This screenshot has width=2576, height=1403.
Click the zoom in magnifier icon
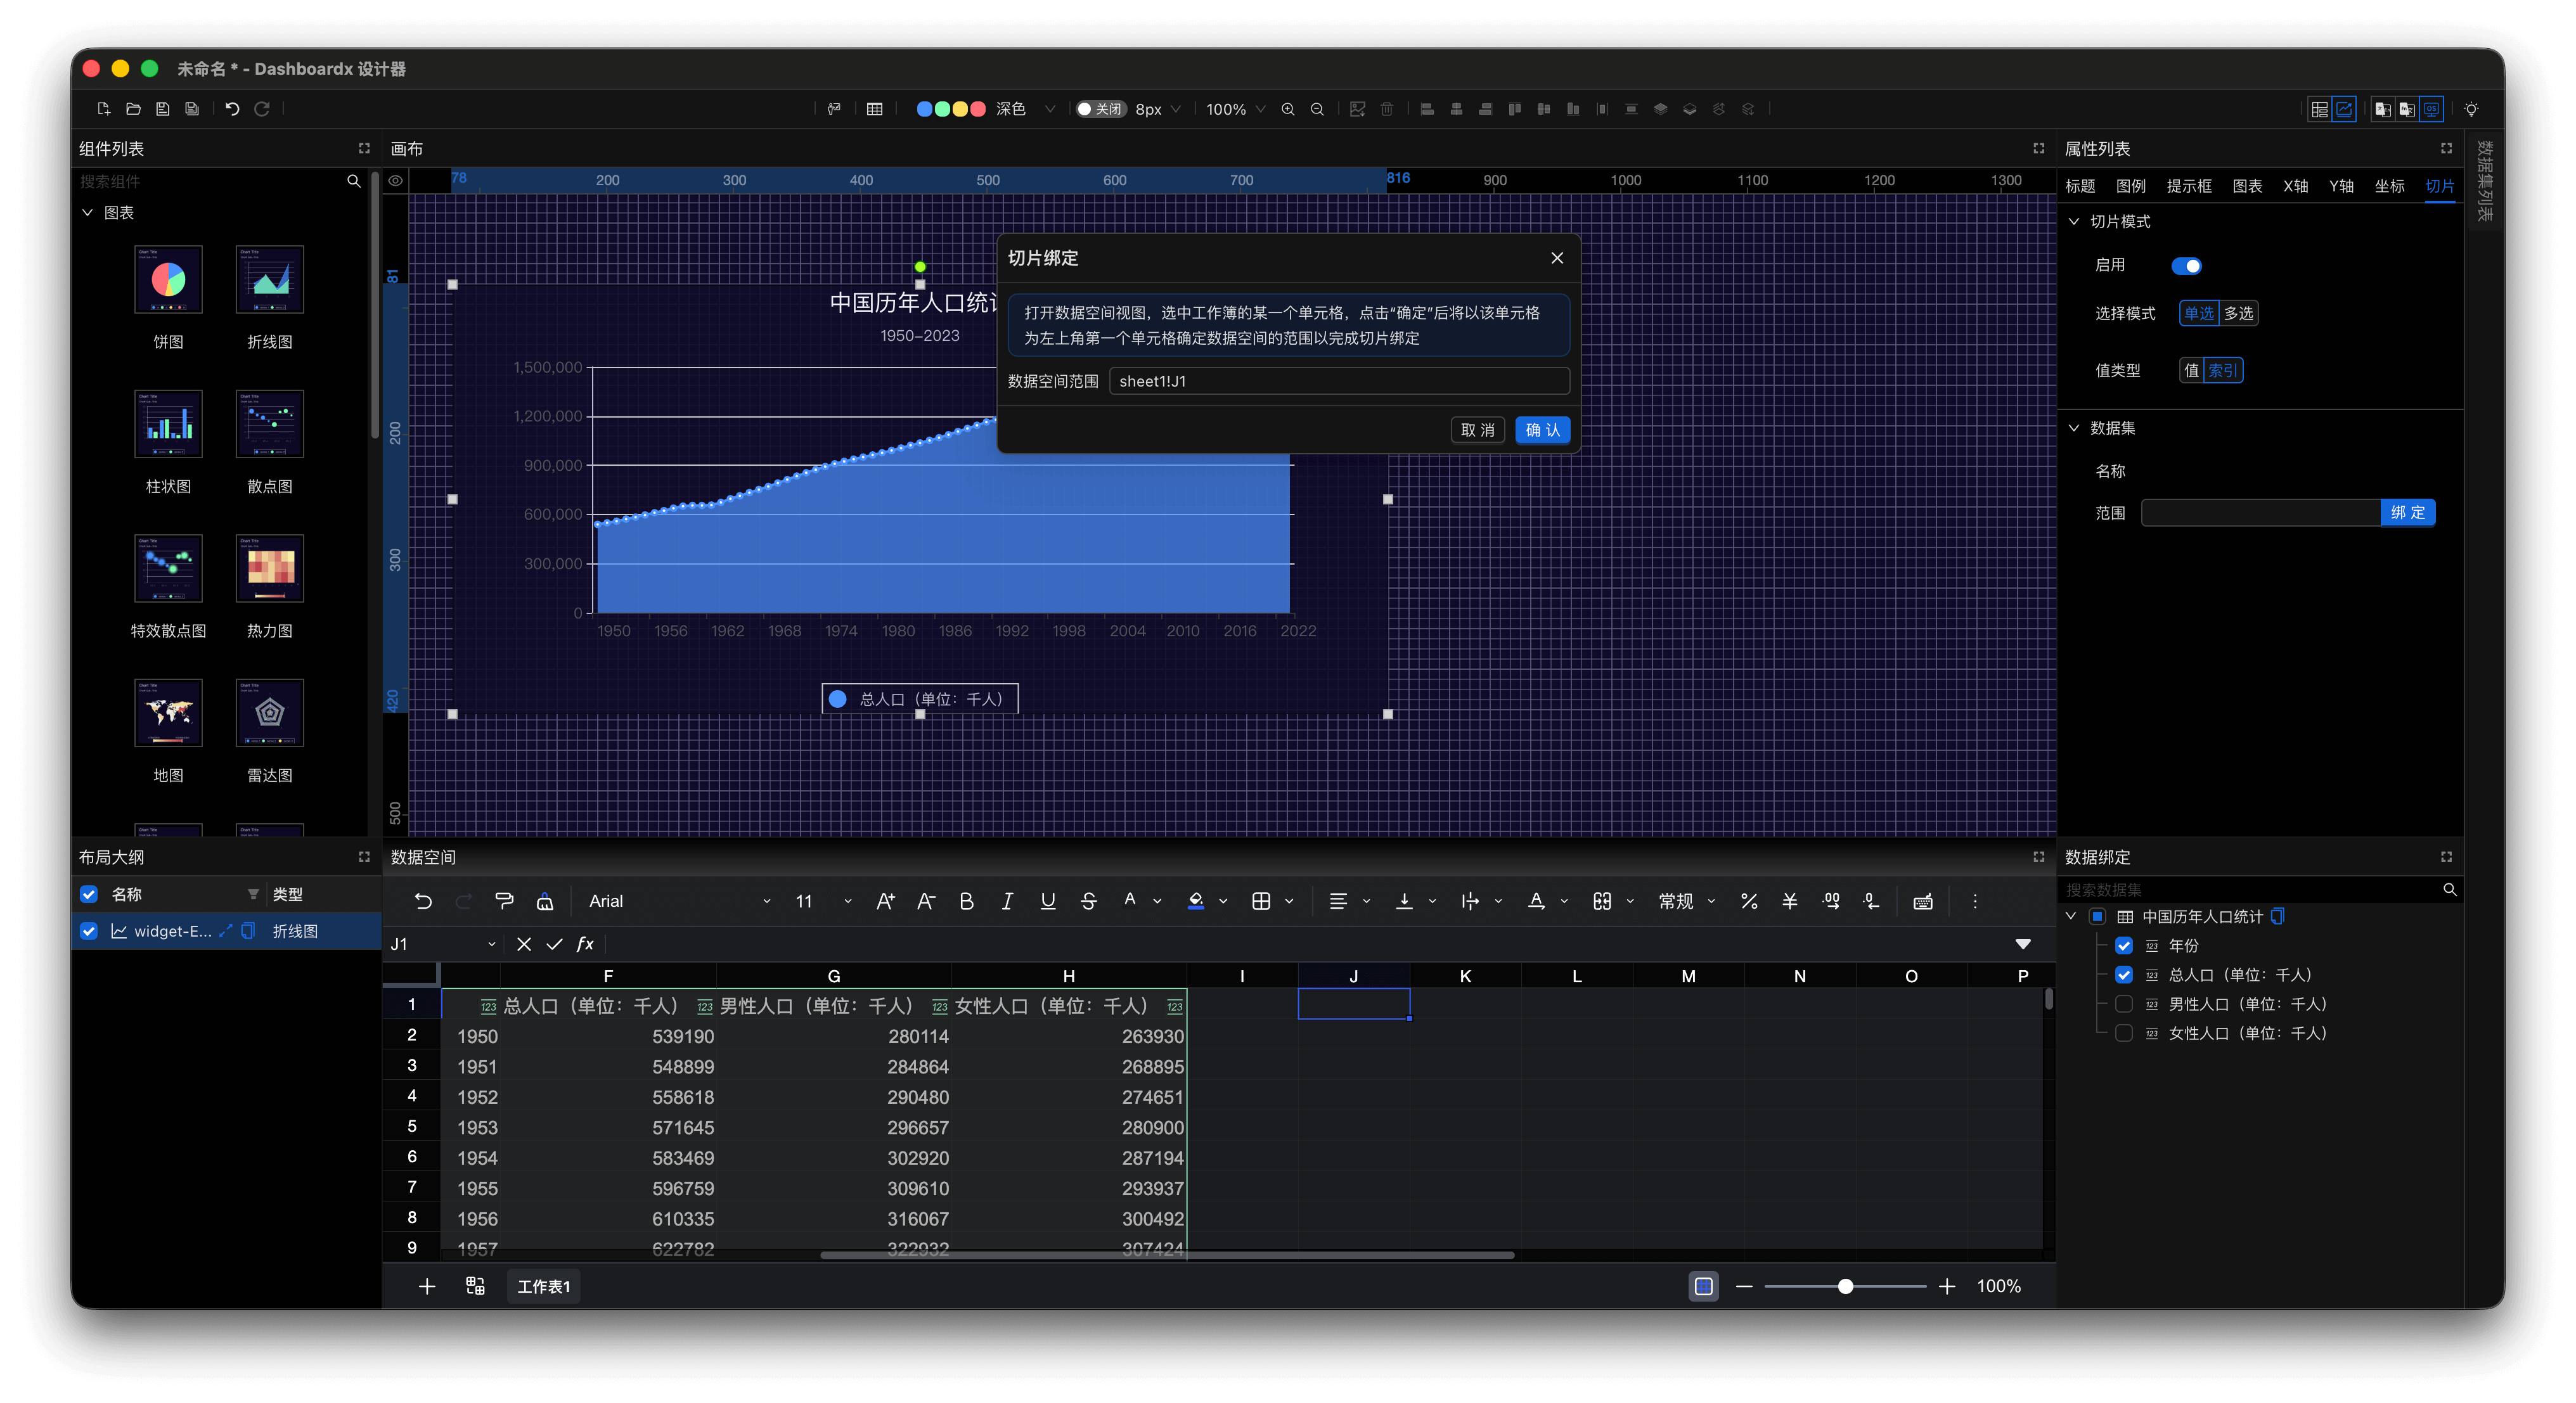pos(1288,109)
